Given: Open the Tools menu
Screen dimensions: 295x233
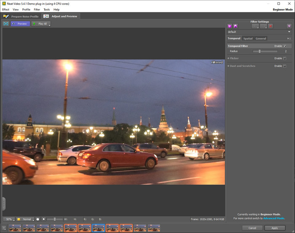Looking at the screenshot, I should (x=47, y=9).
